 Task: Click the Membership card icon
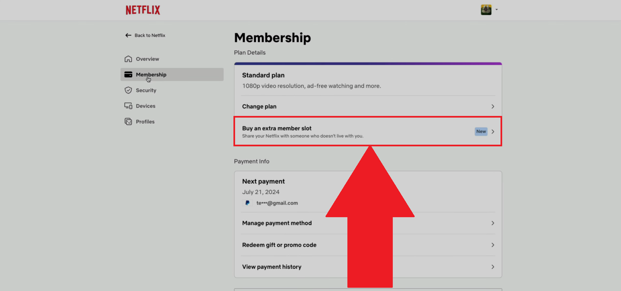128,75
